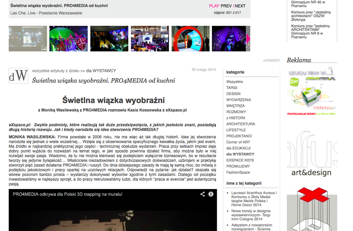The height and width of the screenshot is (231, 353).
Task: Click the 'kategorie' sidebar heading
Action: [x=235, y=72]
